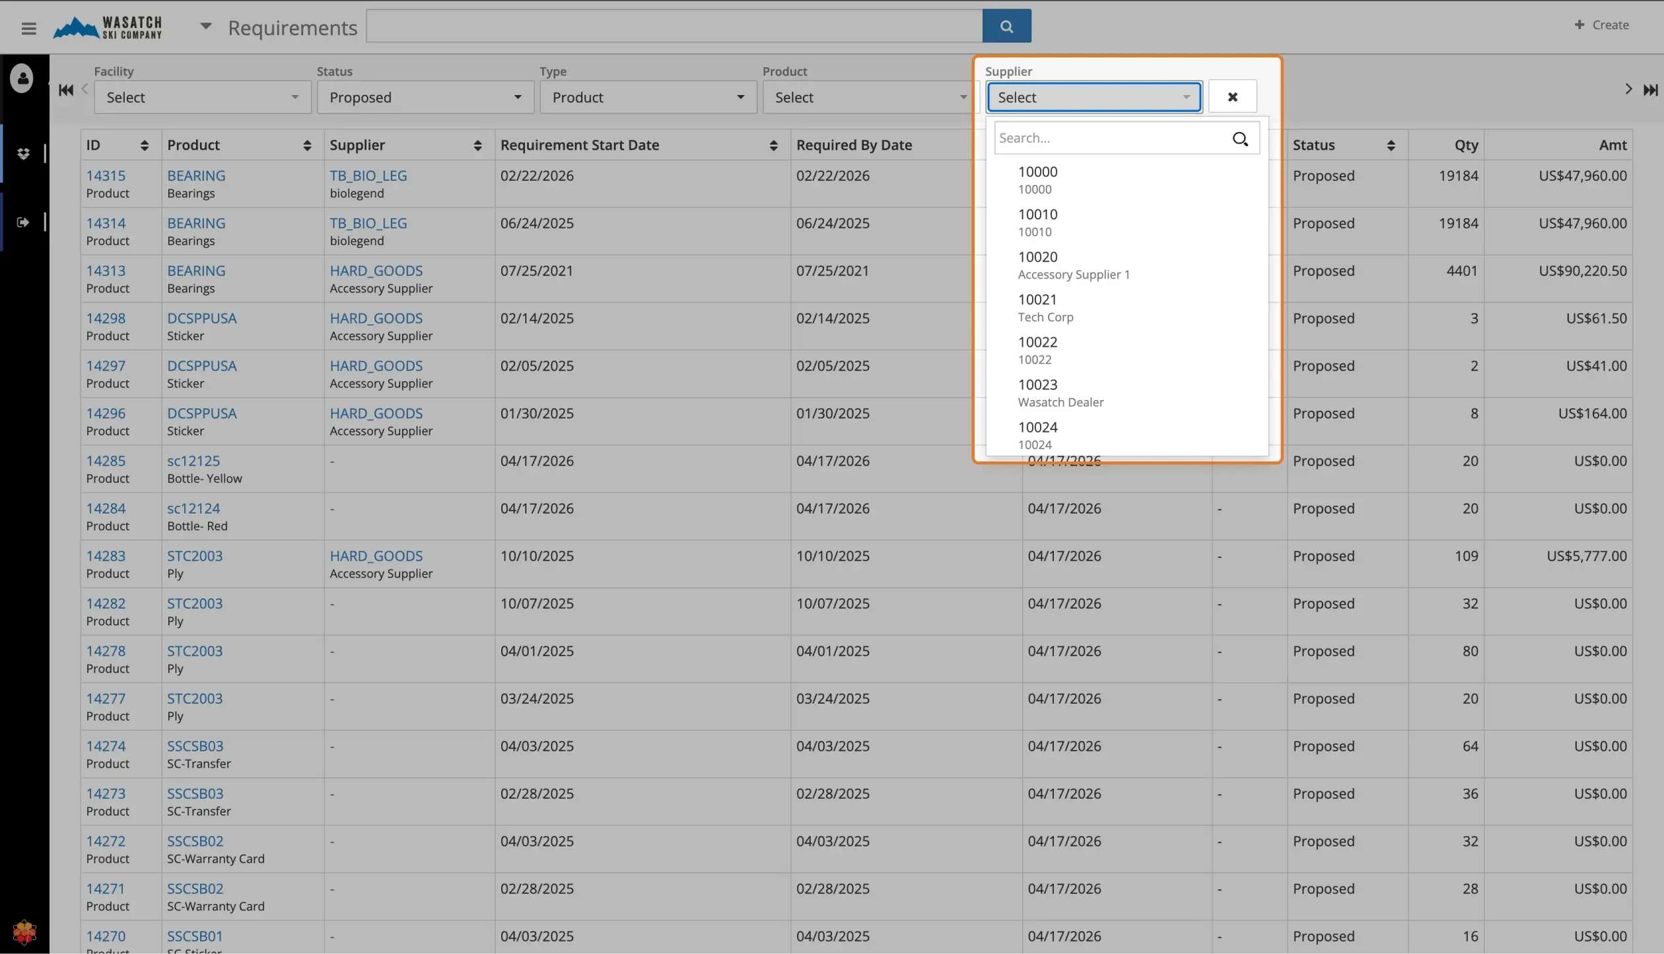1664x954 pixels.
Task: Open HARD_GOODS supplier link in row 14313
Action: point(376,271)
